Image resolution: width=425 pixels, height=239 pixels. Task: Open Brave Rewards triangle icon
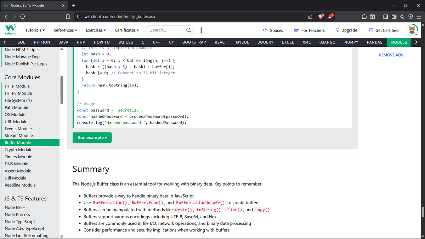point(331,16)
